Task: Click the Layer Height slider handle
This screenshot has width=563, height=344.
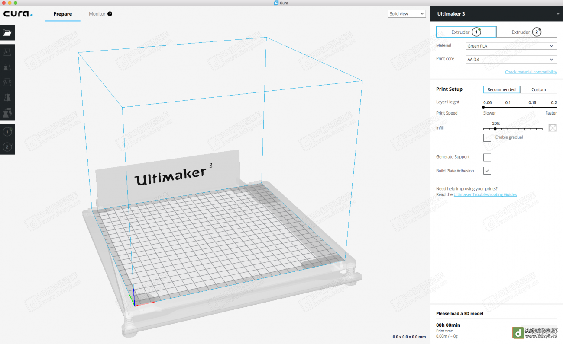Action: (x=483, y=107)
